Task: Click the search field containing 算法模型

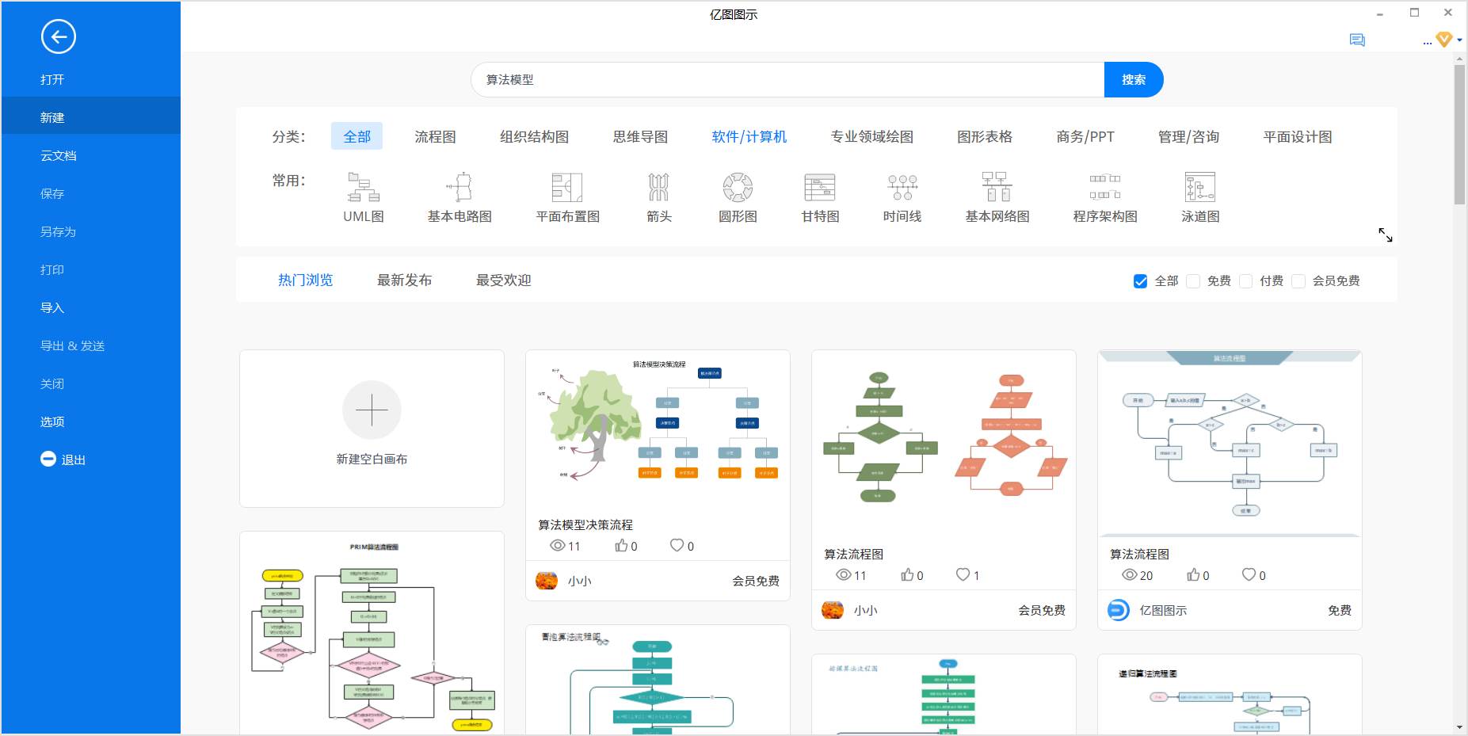Action: (x=787, y=79)
